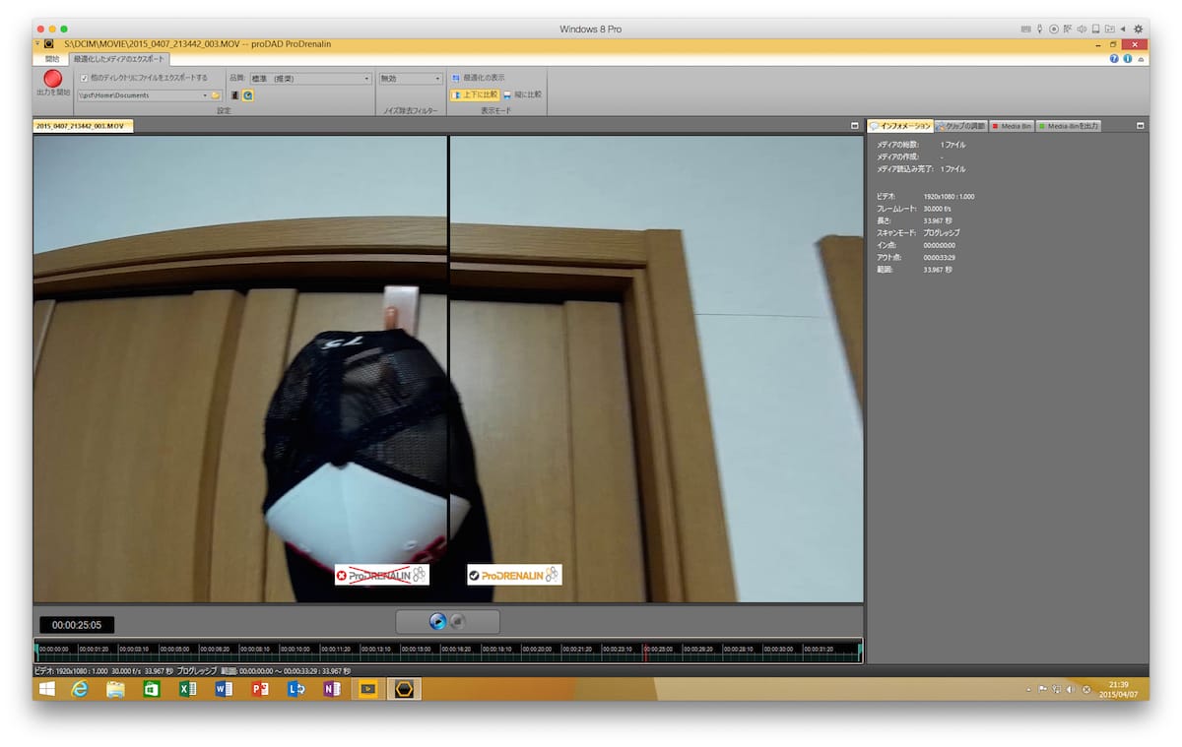Toggle export to same directory checkbox

[85, 78]
